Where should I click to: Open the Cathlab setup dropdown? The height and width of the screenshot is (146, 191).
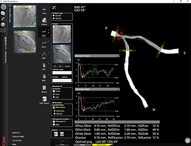[x=62, y=73]
